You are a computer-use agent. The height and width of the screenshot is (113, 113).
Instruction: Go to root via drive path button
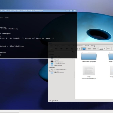102,49
